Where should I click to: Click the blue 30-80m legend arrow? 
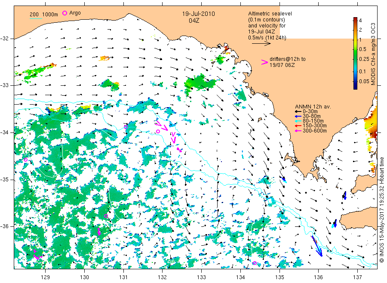[298, 116]
